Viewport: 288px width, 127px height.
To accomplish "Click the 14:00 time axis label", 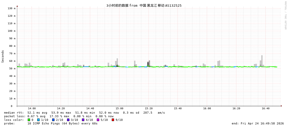I will (32, 108).
